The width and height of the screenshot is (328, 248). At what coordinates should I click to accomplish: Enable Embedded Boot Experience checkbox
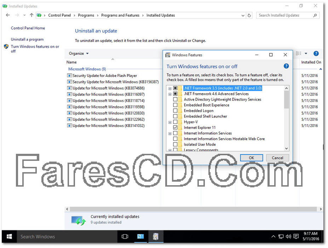click(x=175, y=105)
